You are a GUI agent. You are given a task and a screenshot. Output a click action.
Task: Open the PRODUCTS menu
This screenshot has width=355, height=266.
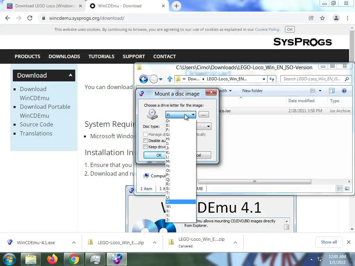27,56
